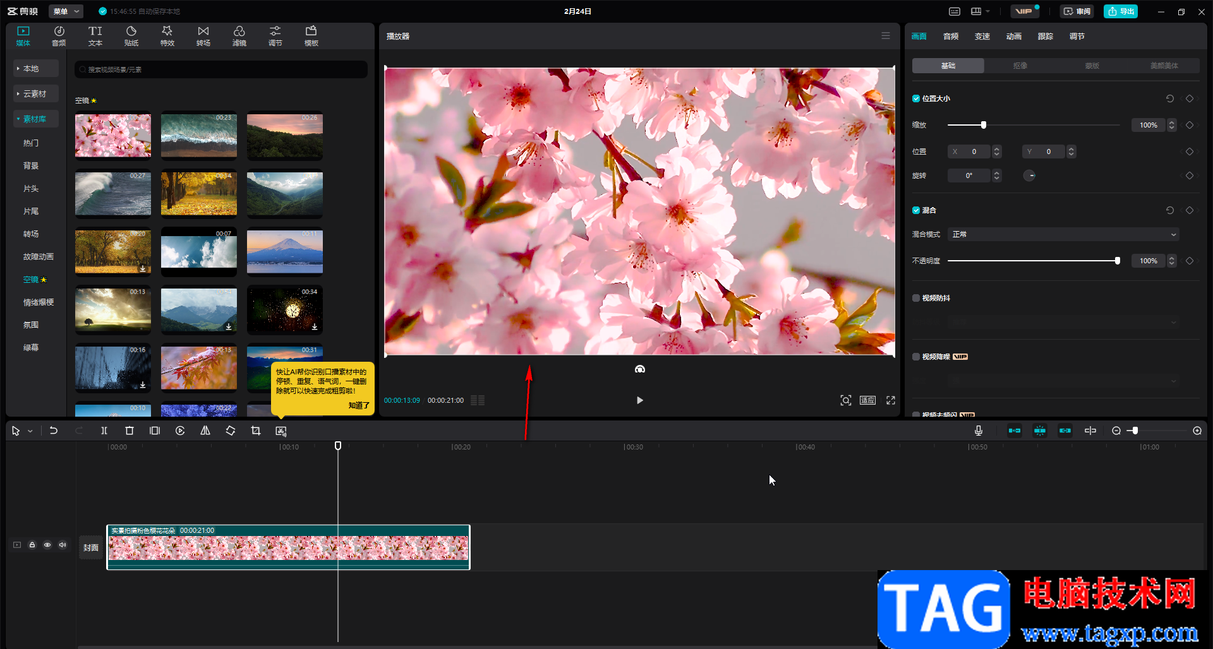Reset the 位置大小 section settings
This screenshot has height=649, width=1213.
[1170, 98]
